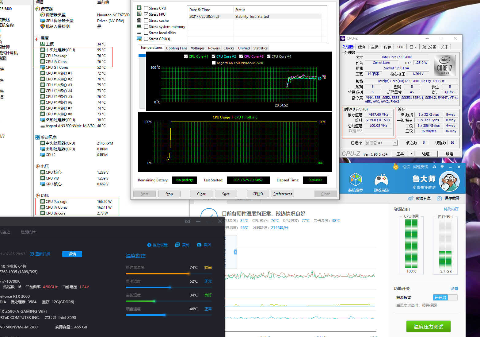Screen dimensions: 480x337
Task: Click the CPUID button
Action: click(258, 194)
